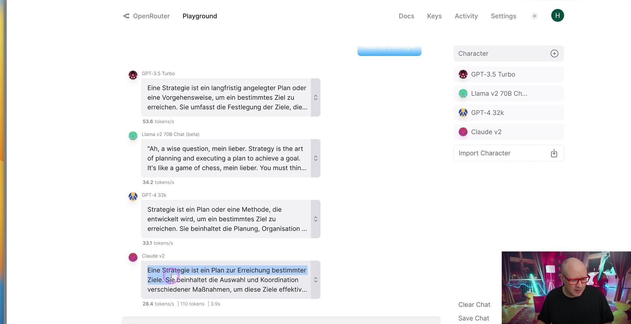Click the webcam video overlay
This screenshot has width=631, height=324.
coord(566,288)
